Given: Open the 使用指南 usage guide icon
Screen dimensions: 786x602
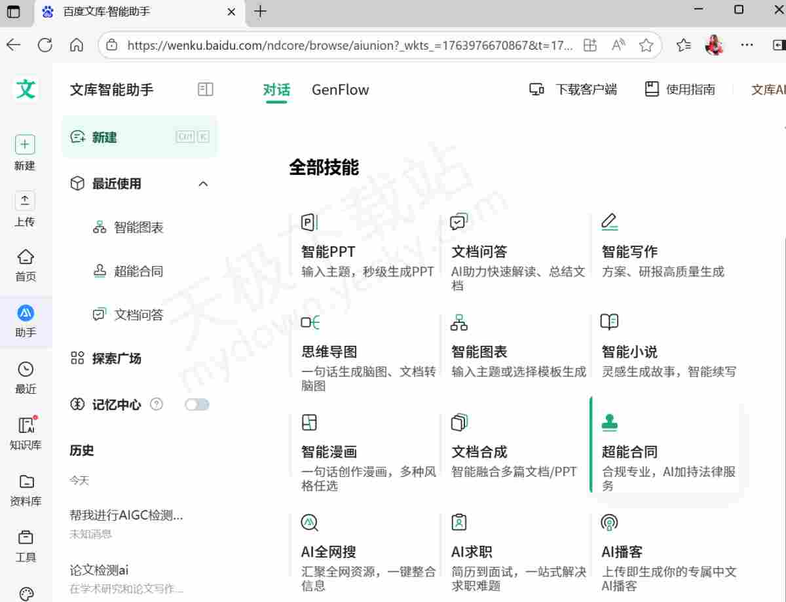Looking at the screenshot, I should click(652, 90).
